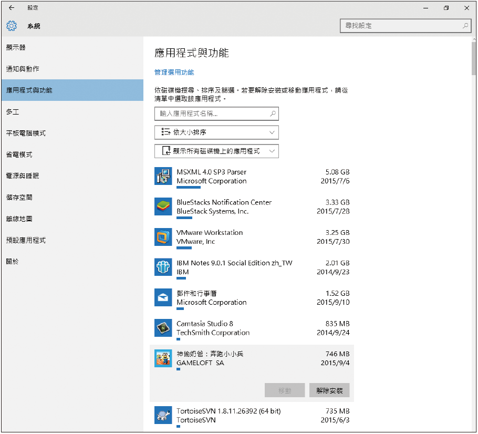
Task: Open 顯示器 in the sidebar
Action: coord(72,47)
